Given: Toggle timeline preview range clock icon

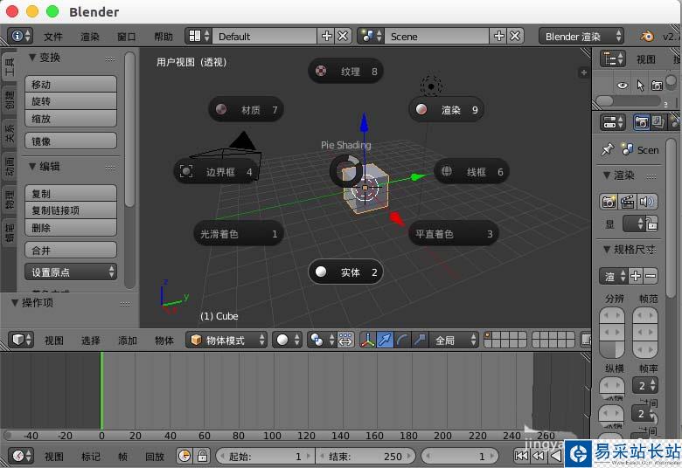Looking at the screenshot, I should (x=184, y=456).
